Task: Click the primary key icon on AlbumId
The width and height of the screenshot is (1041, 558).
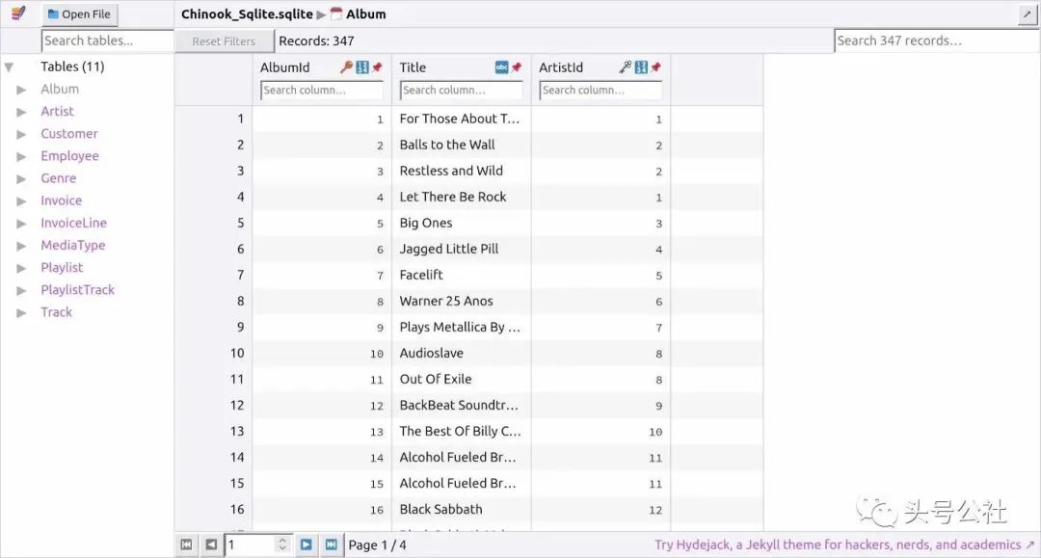Action: [x=347, y=67]
